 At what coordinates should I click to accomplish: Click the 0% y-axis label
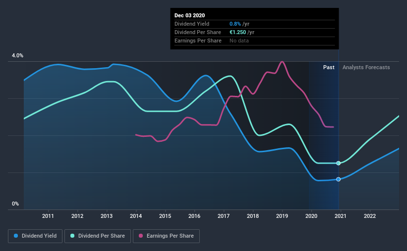(15, 204)
